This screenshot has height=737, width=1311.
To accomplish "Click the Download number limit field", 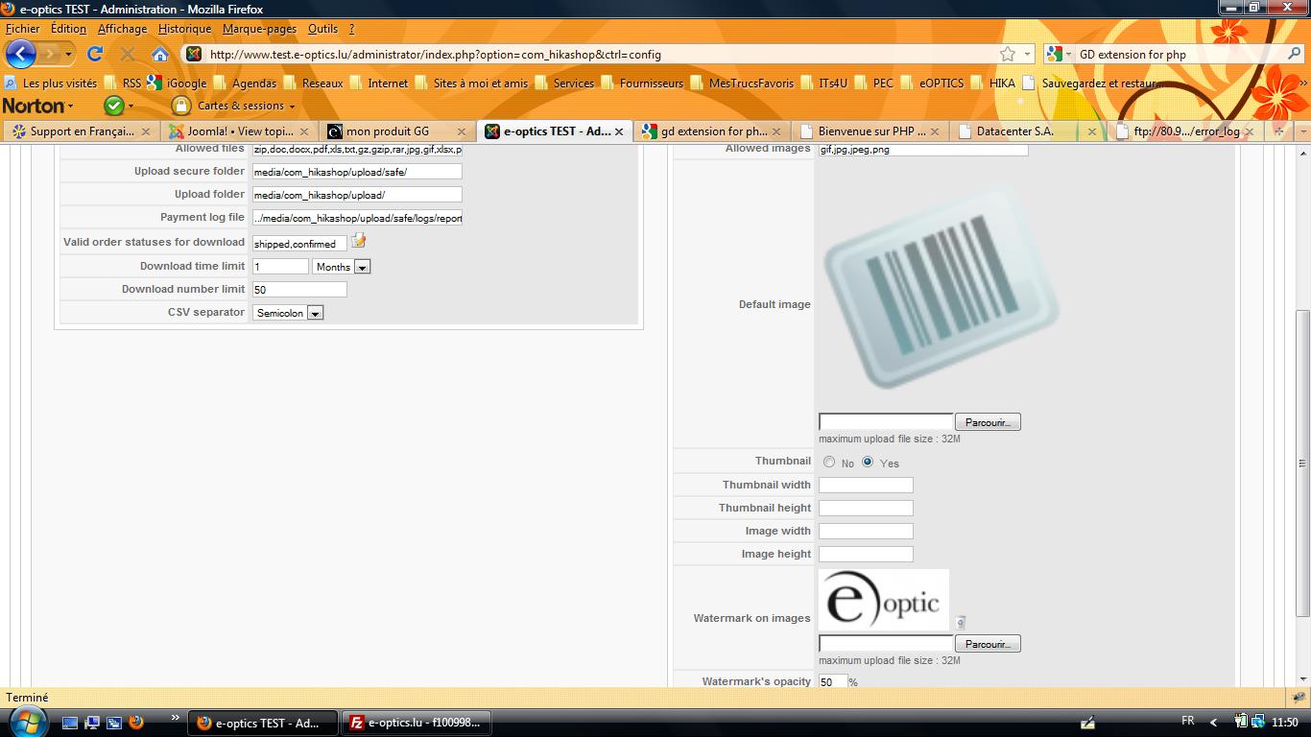I will [x=299, y=289].
